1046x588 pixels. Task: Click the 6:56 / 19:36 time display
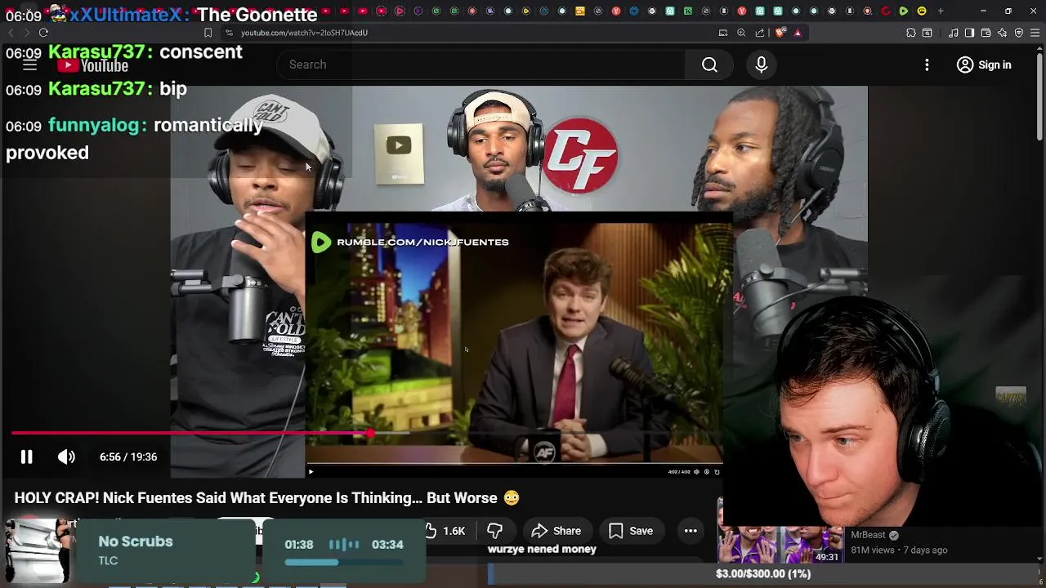[x=128, y=457]
